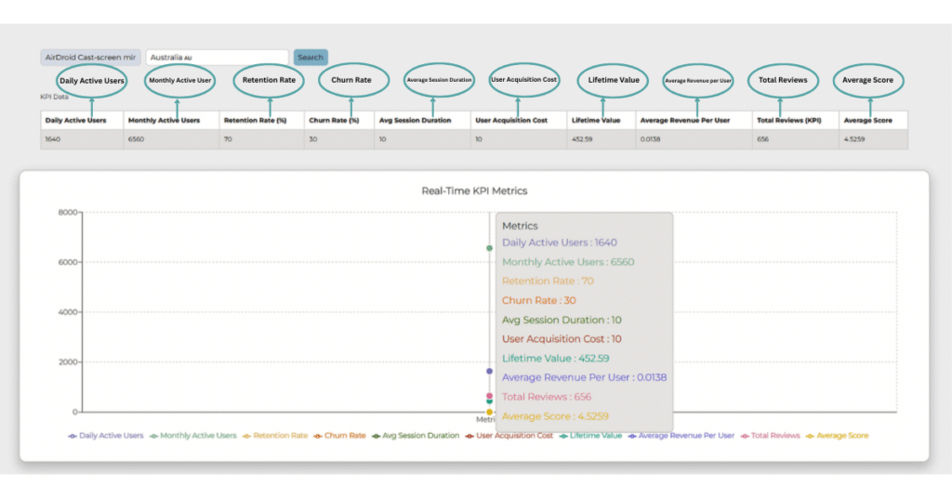Toggle Monthly Active Users in chart legend
The width and height of the screenshot is (952, 498).
[193, 435]
